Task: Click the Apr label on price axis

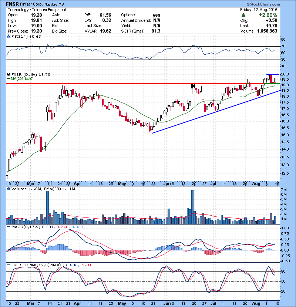Action: pyautogui.click(x=77, y=184)
